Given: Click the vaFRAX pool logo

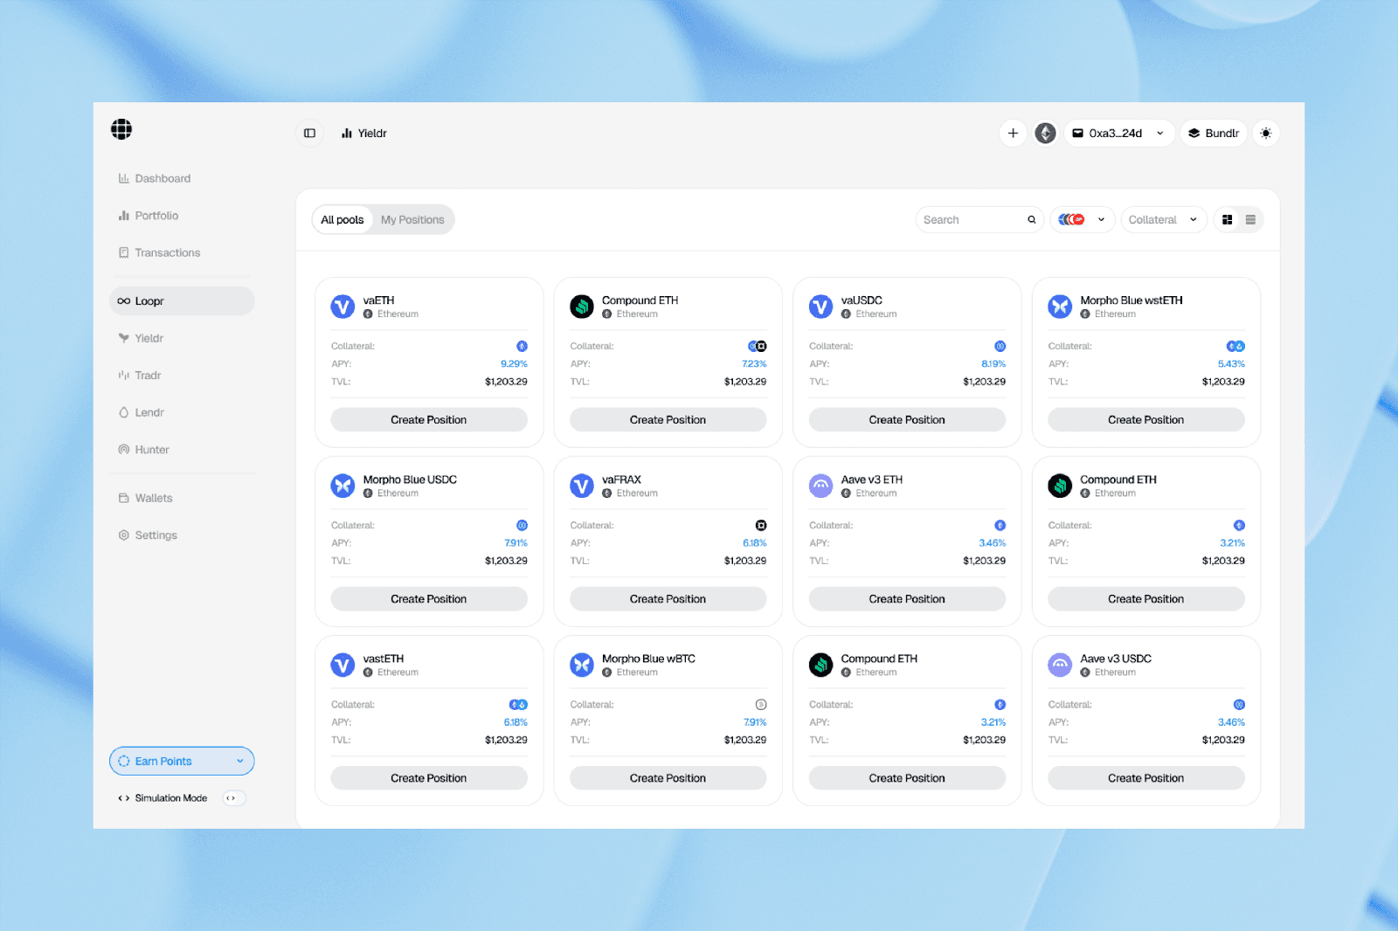Looking at the screenshot, I should click(582, 486).
